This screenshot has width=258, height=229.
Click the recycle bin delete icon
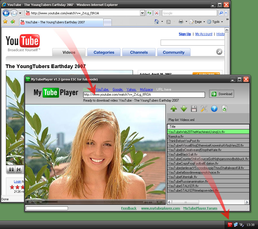pyautogui.click(x=224, y=109)
